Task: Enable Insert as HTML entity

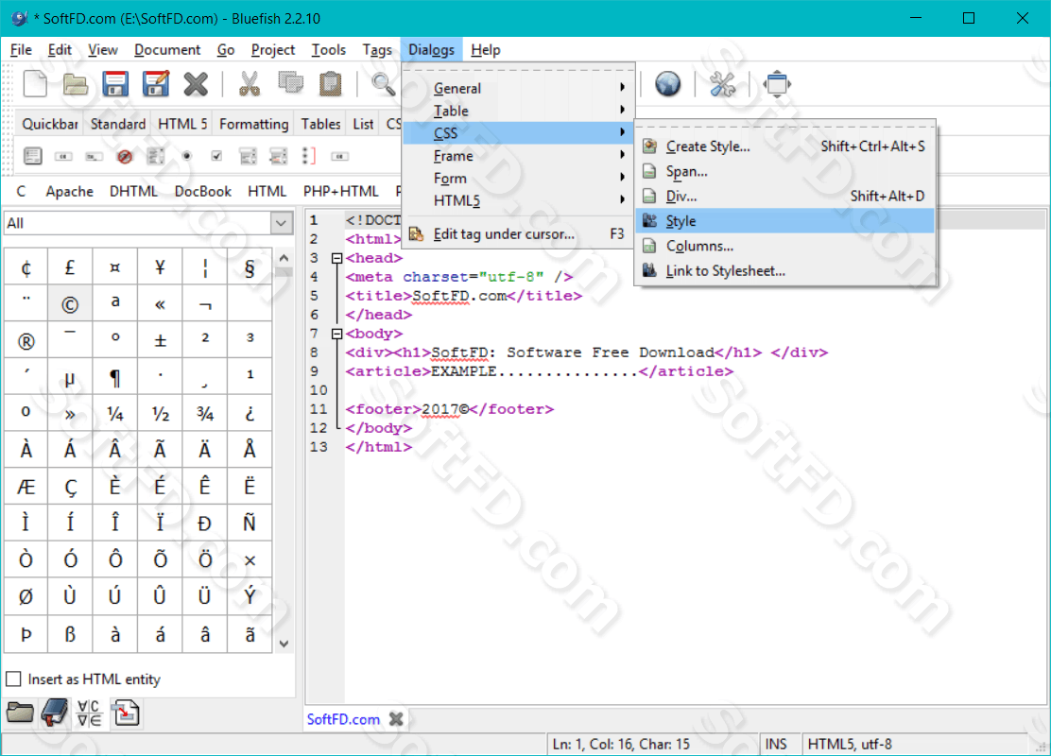Action: 13,679
